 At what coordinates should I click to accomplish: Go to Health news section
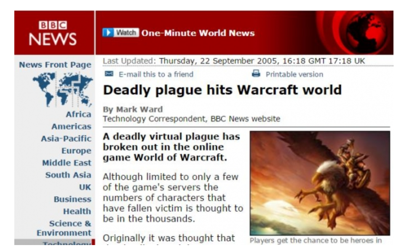click(77, 211)
